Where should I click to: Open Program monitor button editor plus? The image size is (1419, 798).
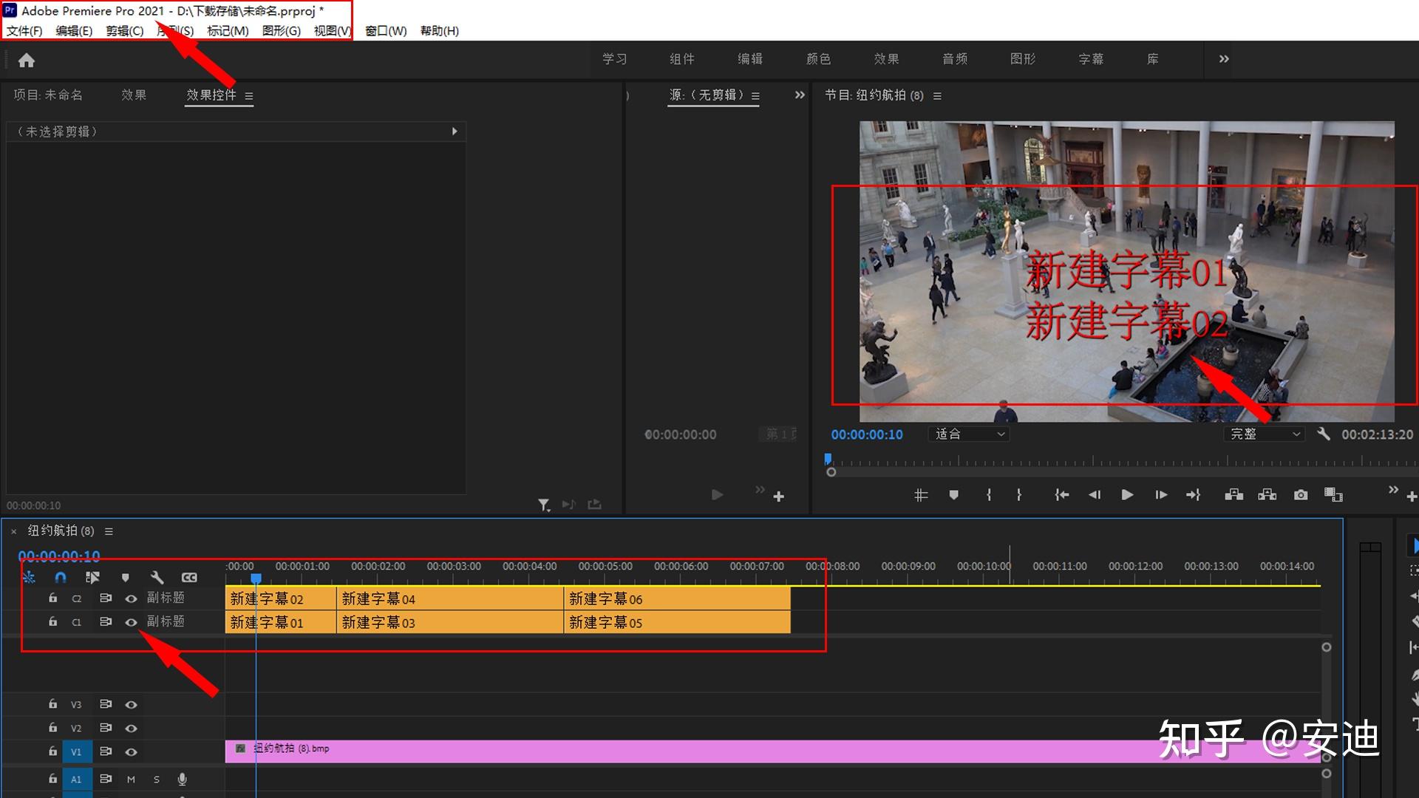point(1412,497)
